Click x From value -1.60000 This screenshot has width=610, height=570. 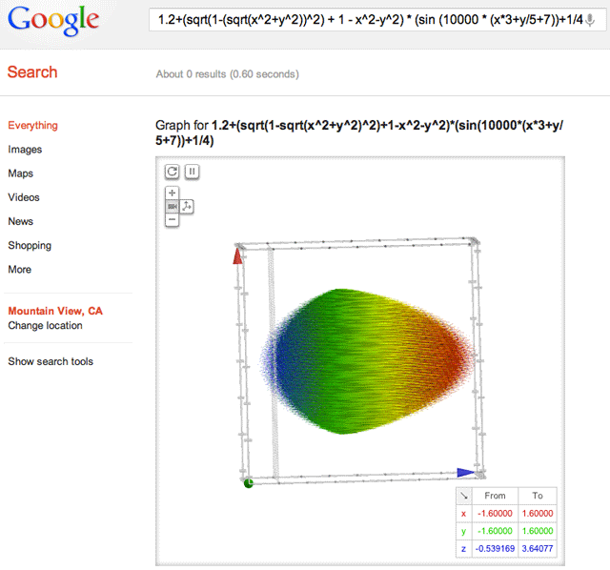coord(495,514)
